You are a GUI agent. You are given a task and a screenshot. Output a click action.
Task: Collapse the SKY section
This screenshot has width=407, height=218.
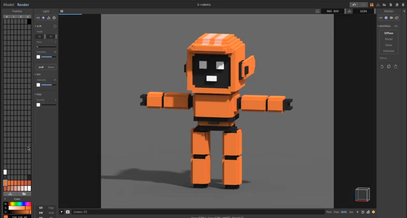35,74
